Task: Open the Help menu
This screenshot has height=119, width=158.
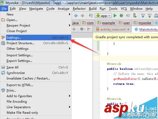Action: (x=149, y=9)
